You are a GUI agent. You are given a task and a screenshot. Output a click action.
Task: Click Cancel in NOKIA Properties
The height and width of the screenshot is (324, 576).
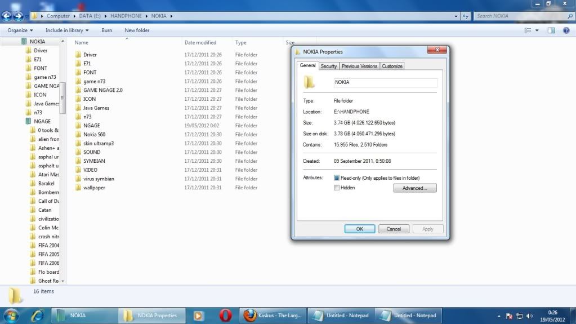point(394,229)
